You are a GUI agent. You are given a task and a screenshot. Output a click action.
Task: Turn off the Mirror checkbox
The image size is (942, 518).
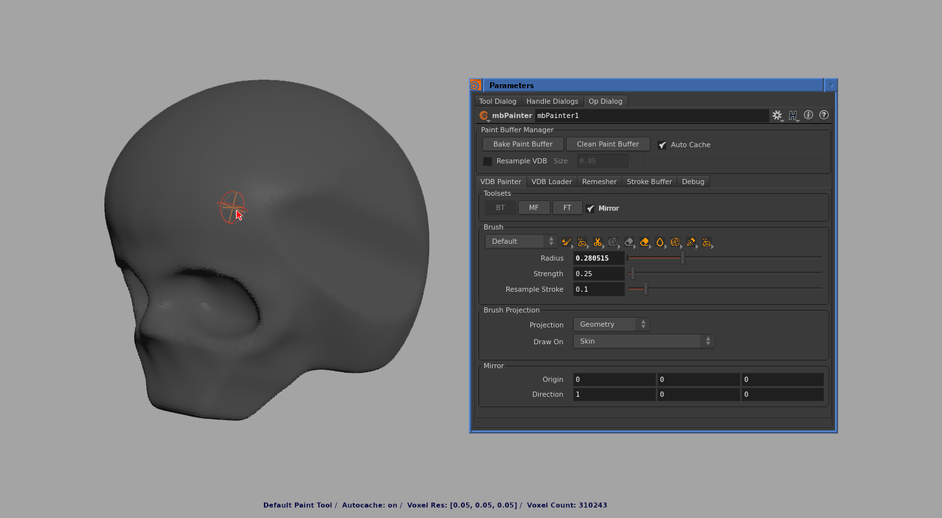tap(590, 209)
